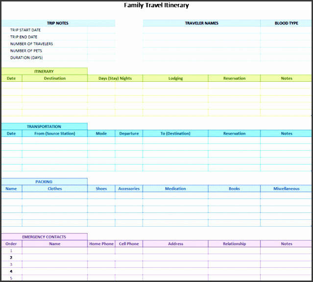
Task: Select the TRIP START DATE label
Action: [25, 30]
